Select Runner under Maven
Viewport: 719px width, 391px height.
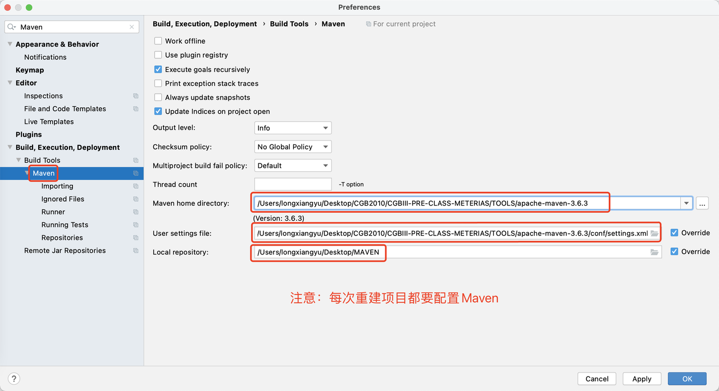click(x=53, y=212)
